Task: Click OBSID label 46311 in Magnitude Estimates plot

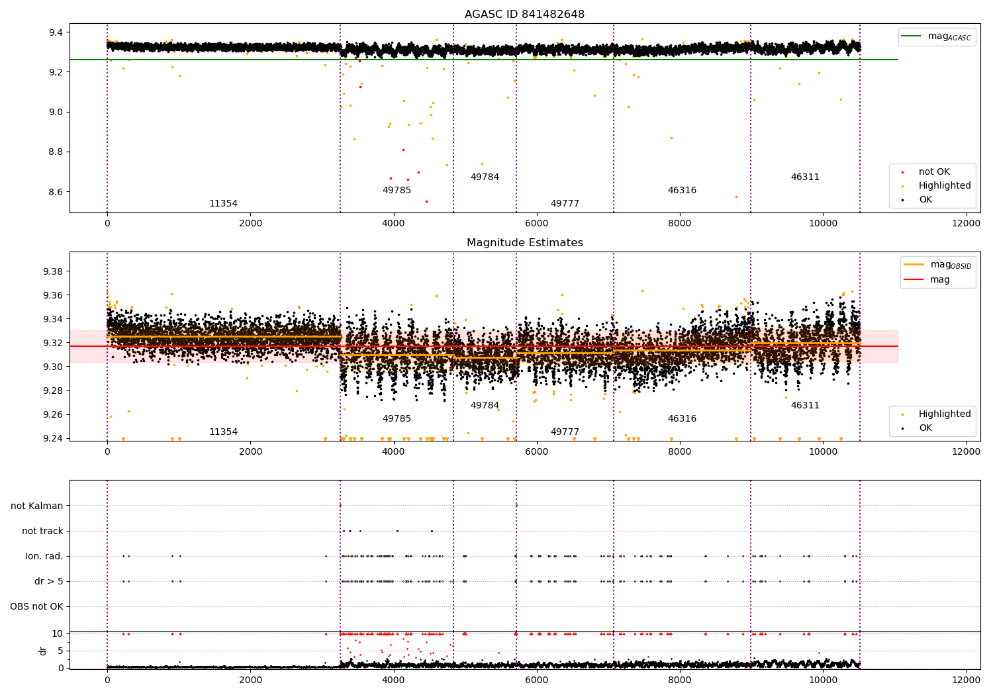Action: (805, 406)
